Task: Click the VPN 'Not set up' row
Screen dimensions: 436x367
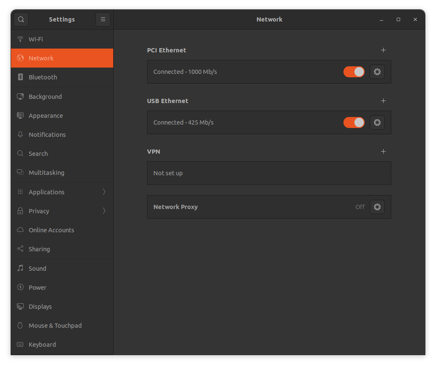Action: [x=269, y=173]
